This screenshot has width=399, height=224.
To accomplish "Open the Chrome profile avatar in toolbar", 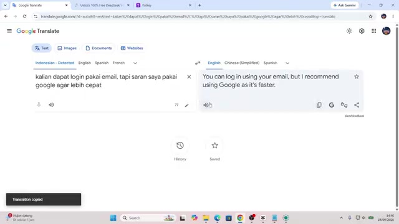I will tap(383, 17).
